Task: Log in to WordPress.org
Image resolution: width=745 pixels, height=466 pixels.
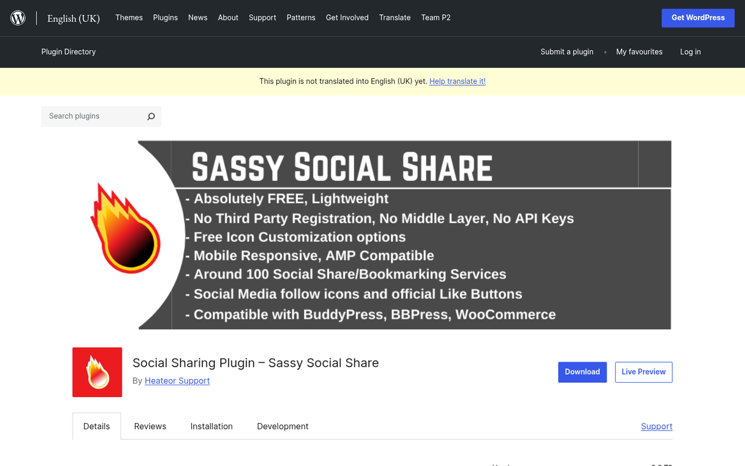Action: click(x=690, y=52)
